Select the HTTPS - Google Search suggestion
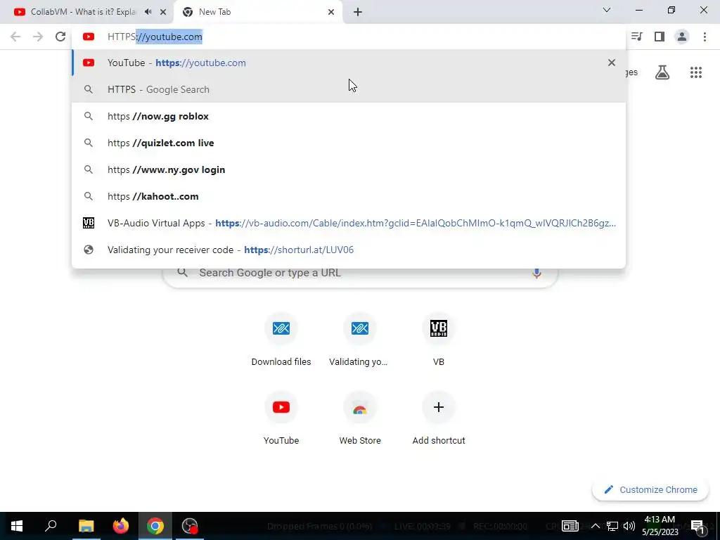 (349, 89)
